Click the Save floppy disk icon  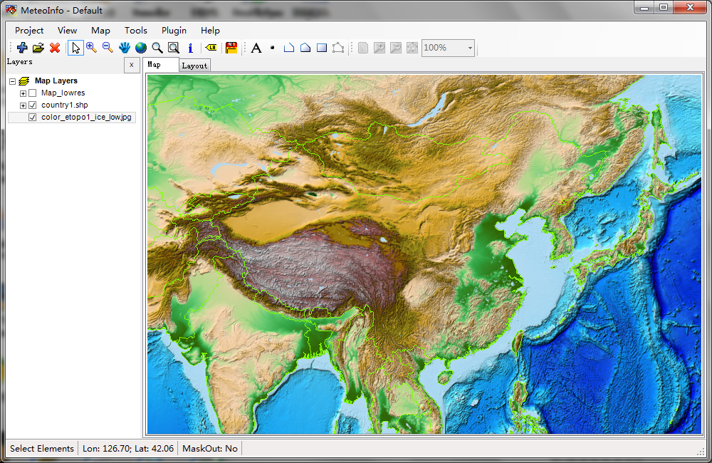point(231,48)
